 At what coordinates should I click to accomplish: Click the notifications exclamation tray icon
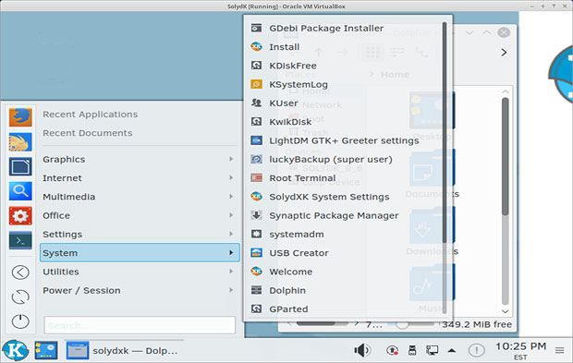coord(477,350)
